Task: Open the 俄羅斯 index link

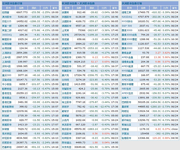Action: (x=65, y=13)
